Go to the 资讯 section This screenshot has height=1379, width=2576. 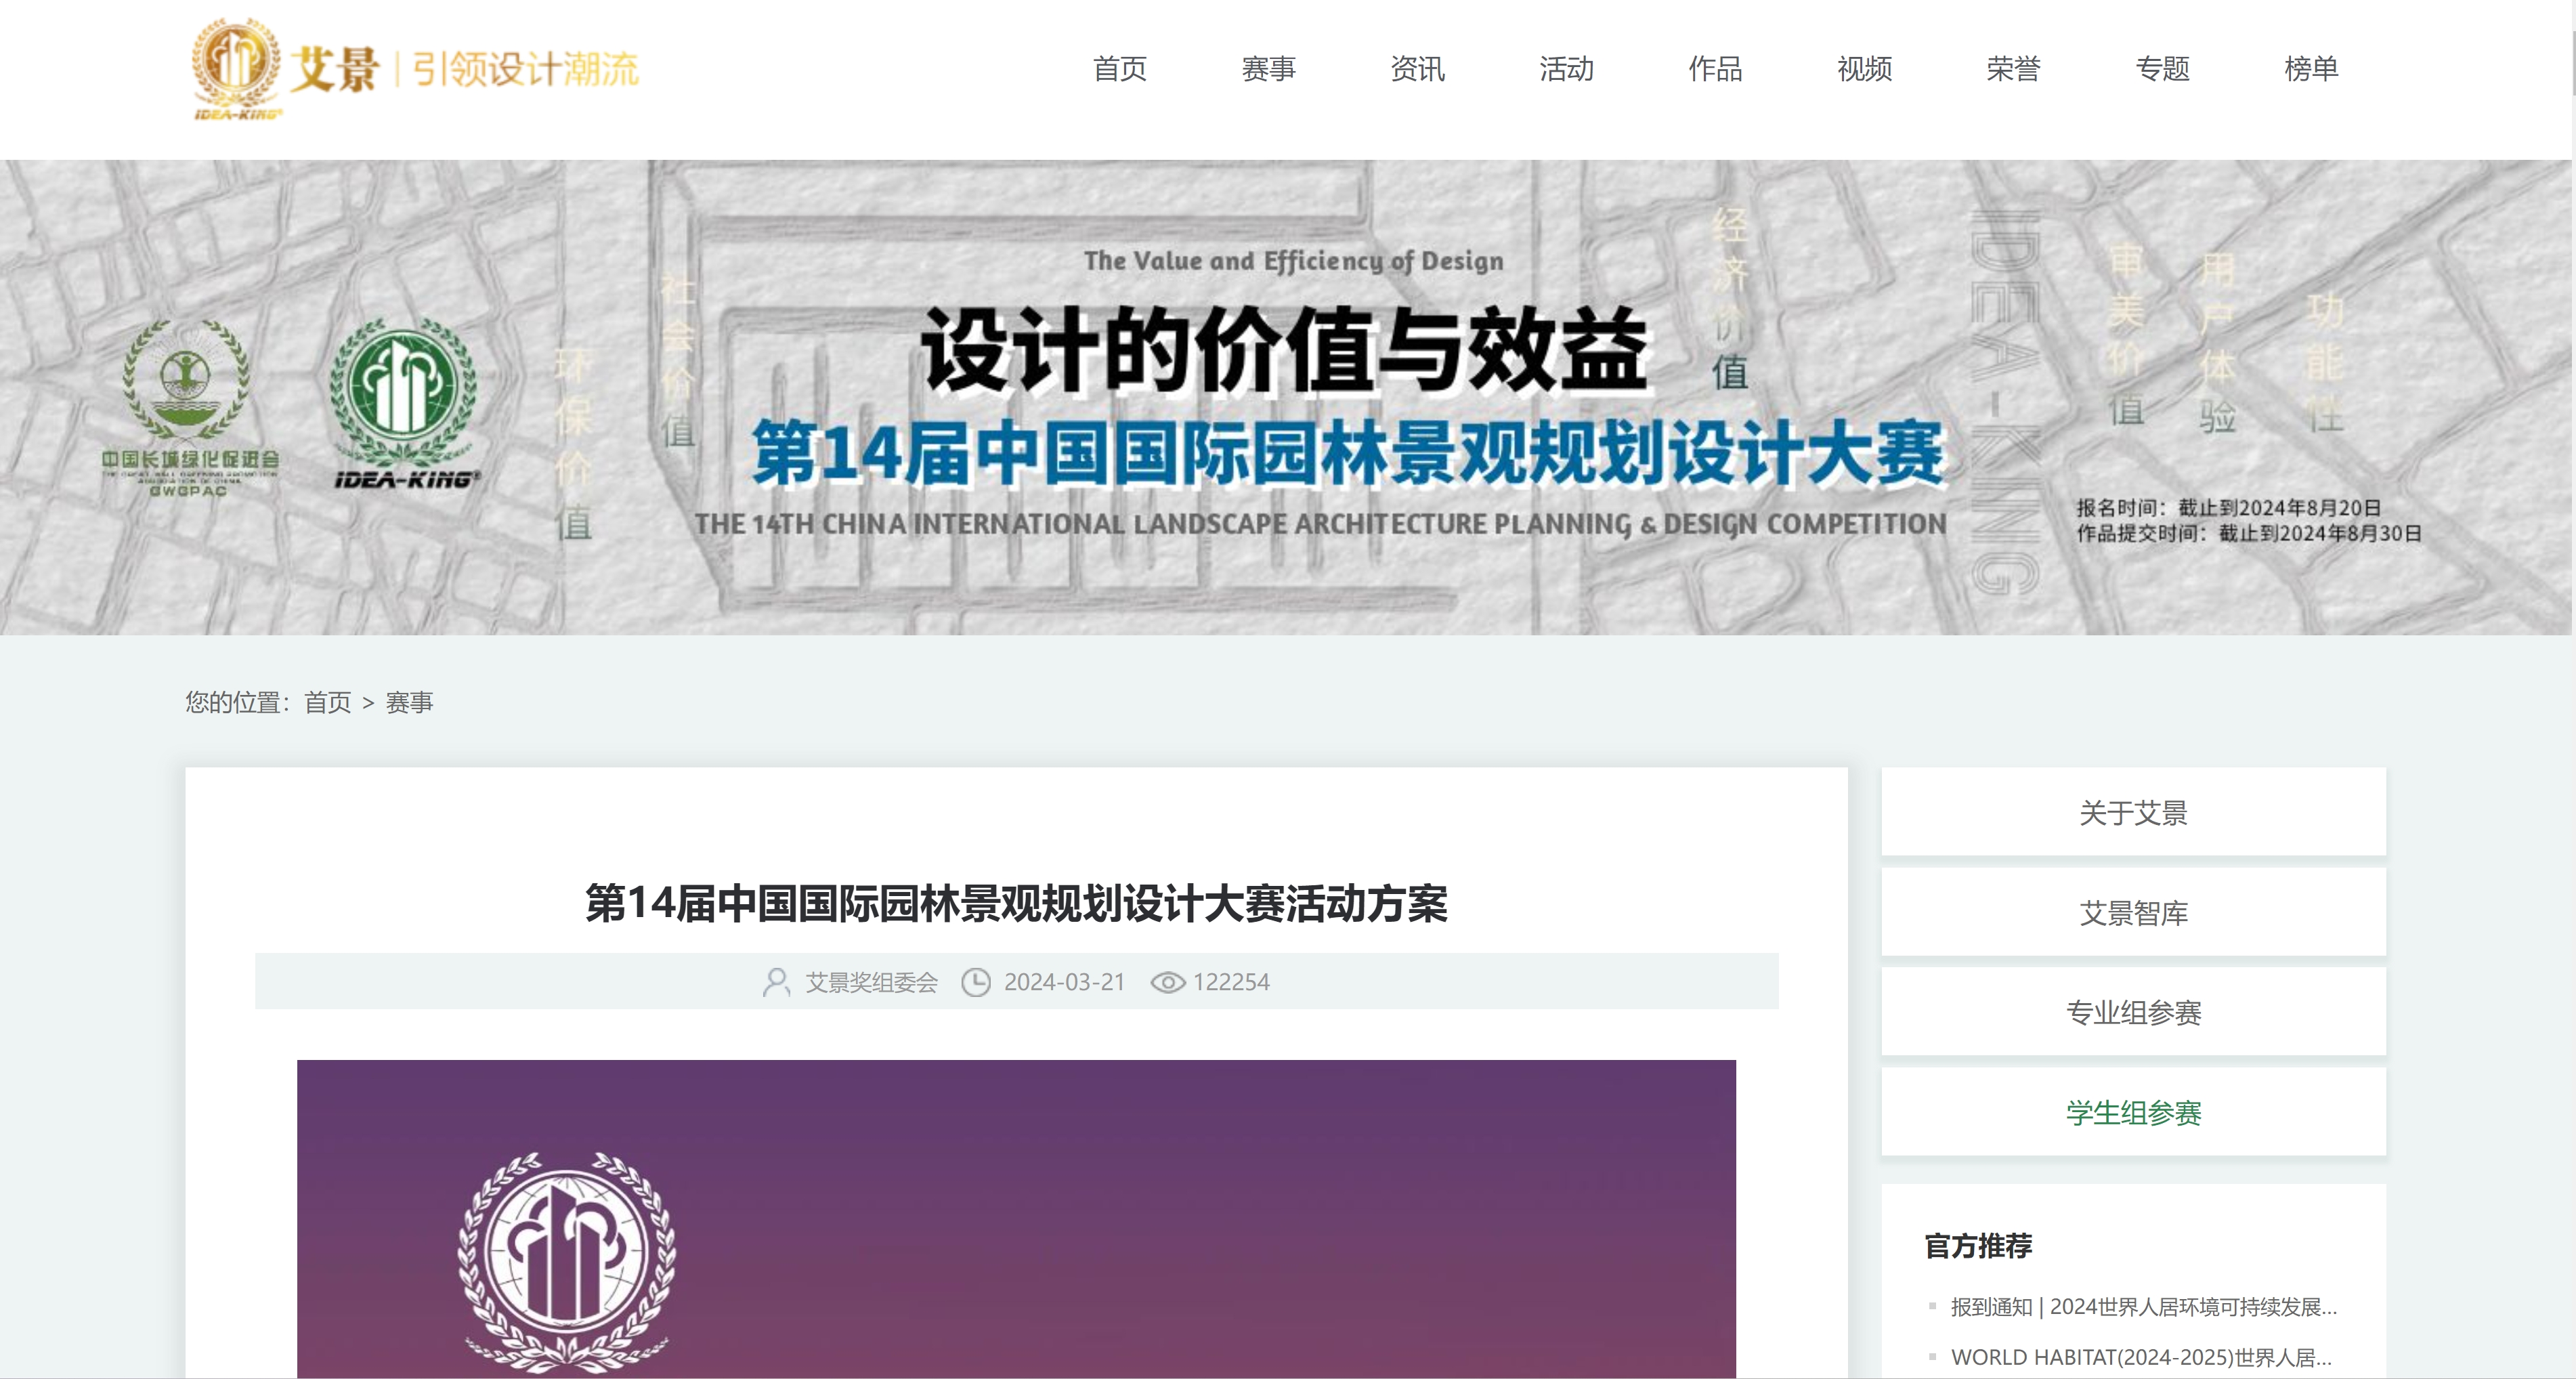1417,69
